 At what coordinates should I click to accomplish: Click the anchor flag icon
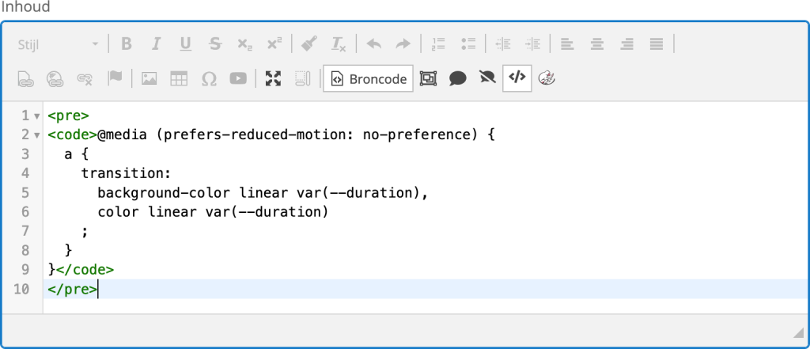pos(115,78)
